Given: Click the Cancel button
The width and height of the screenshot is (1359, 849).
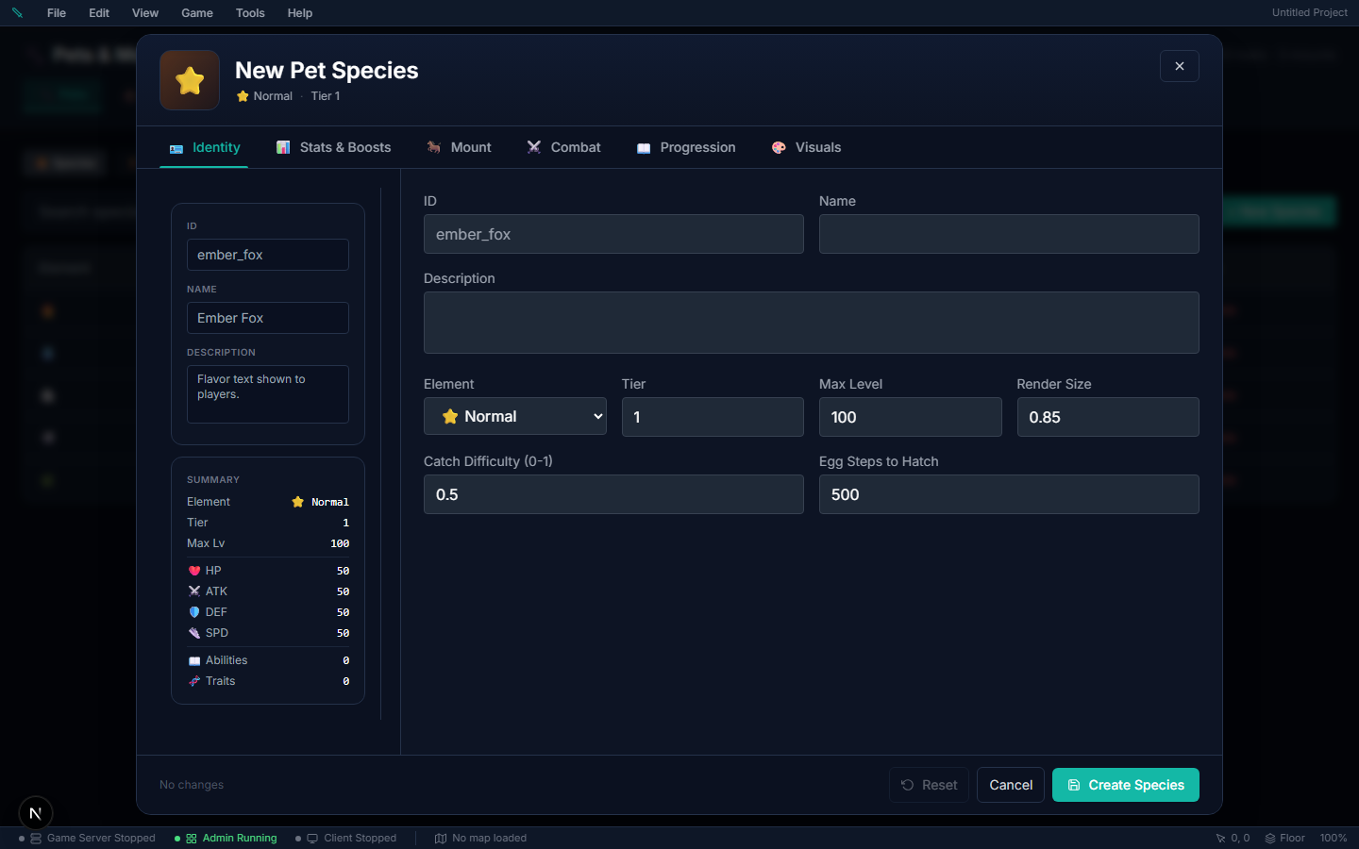Looking at the screenshot, I should (1011, 785).
